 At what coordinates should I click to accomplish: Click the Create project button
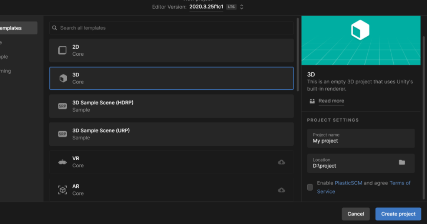398,214
